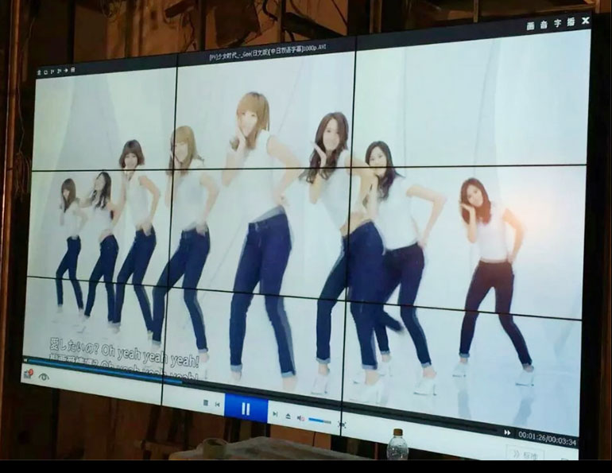Mute the speaker volume icon

pyautogui.click(x=300, y=418)
